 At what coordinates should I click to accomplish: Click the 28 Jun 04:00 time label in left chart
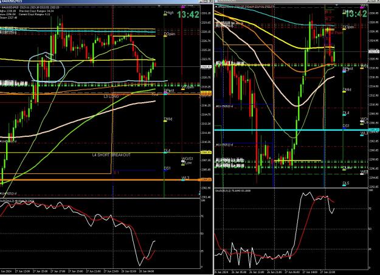(x=147, y=271)
